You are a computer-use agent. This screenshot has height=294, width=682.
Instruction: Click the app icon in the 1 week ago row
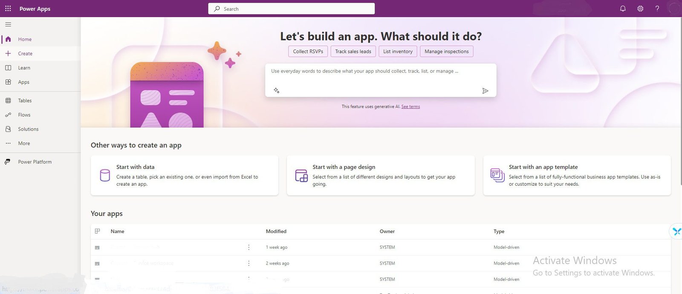[x=97, y=247]
